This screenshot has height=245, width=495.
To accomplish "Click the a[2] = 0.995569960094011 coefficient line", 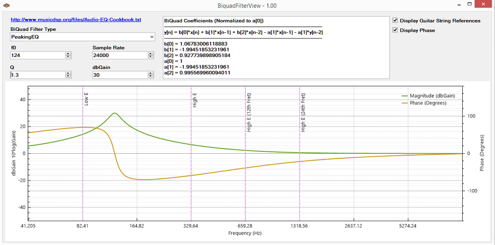I will 197,72.
